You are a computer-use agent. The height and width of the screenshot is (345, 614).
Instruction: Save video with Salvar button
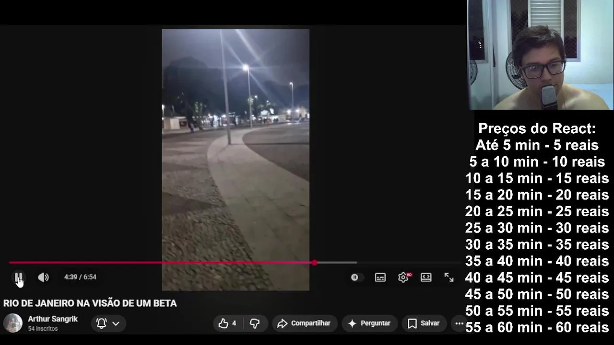pos(424,323)
